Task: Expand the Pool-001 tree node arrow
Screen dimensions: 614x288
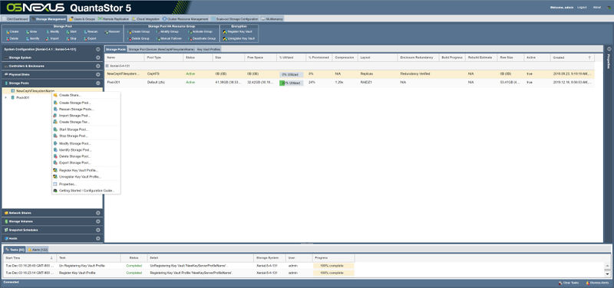Action: click(5, 98)
